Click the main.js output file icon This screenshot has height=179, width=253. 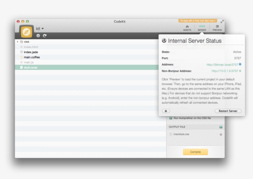pos(22,62)
